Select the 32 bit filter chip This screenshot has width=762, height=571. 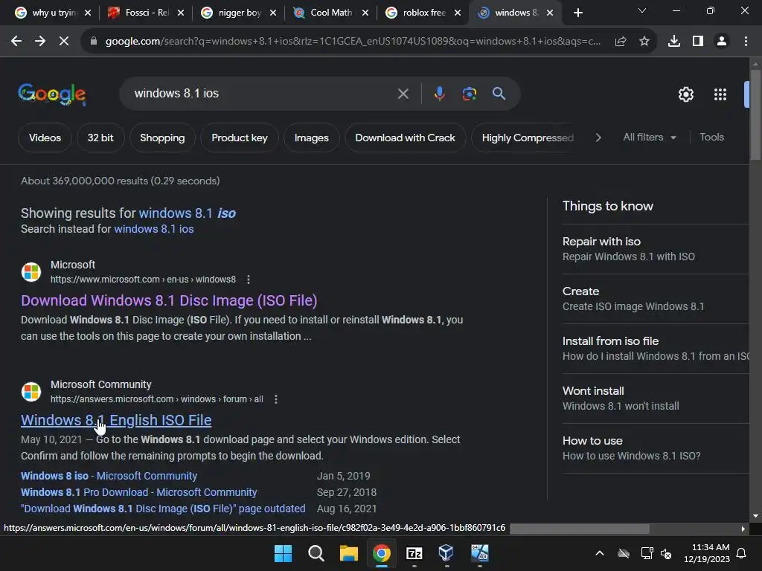pyautogui.click(x=100, y=138)
